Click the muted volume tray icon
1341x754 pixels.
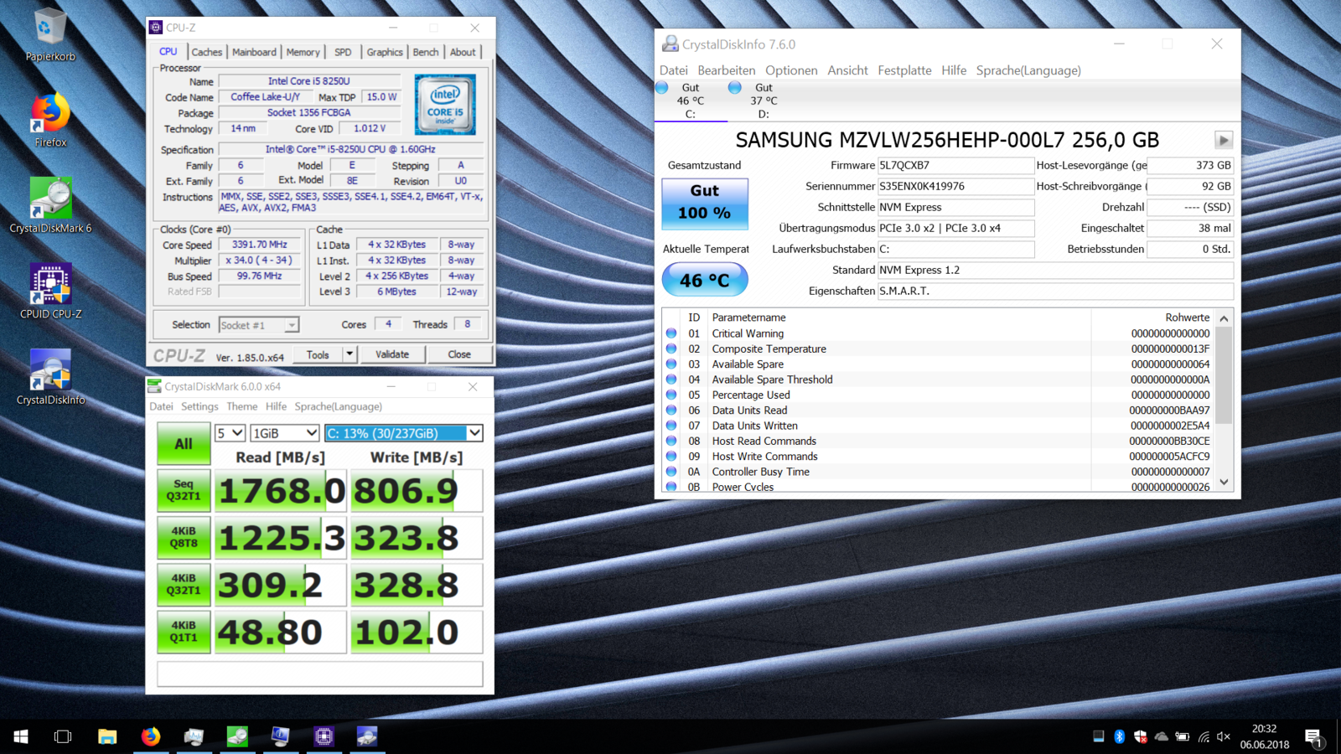coord(1224,736)
